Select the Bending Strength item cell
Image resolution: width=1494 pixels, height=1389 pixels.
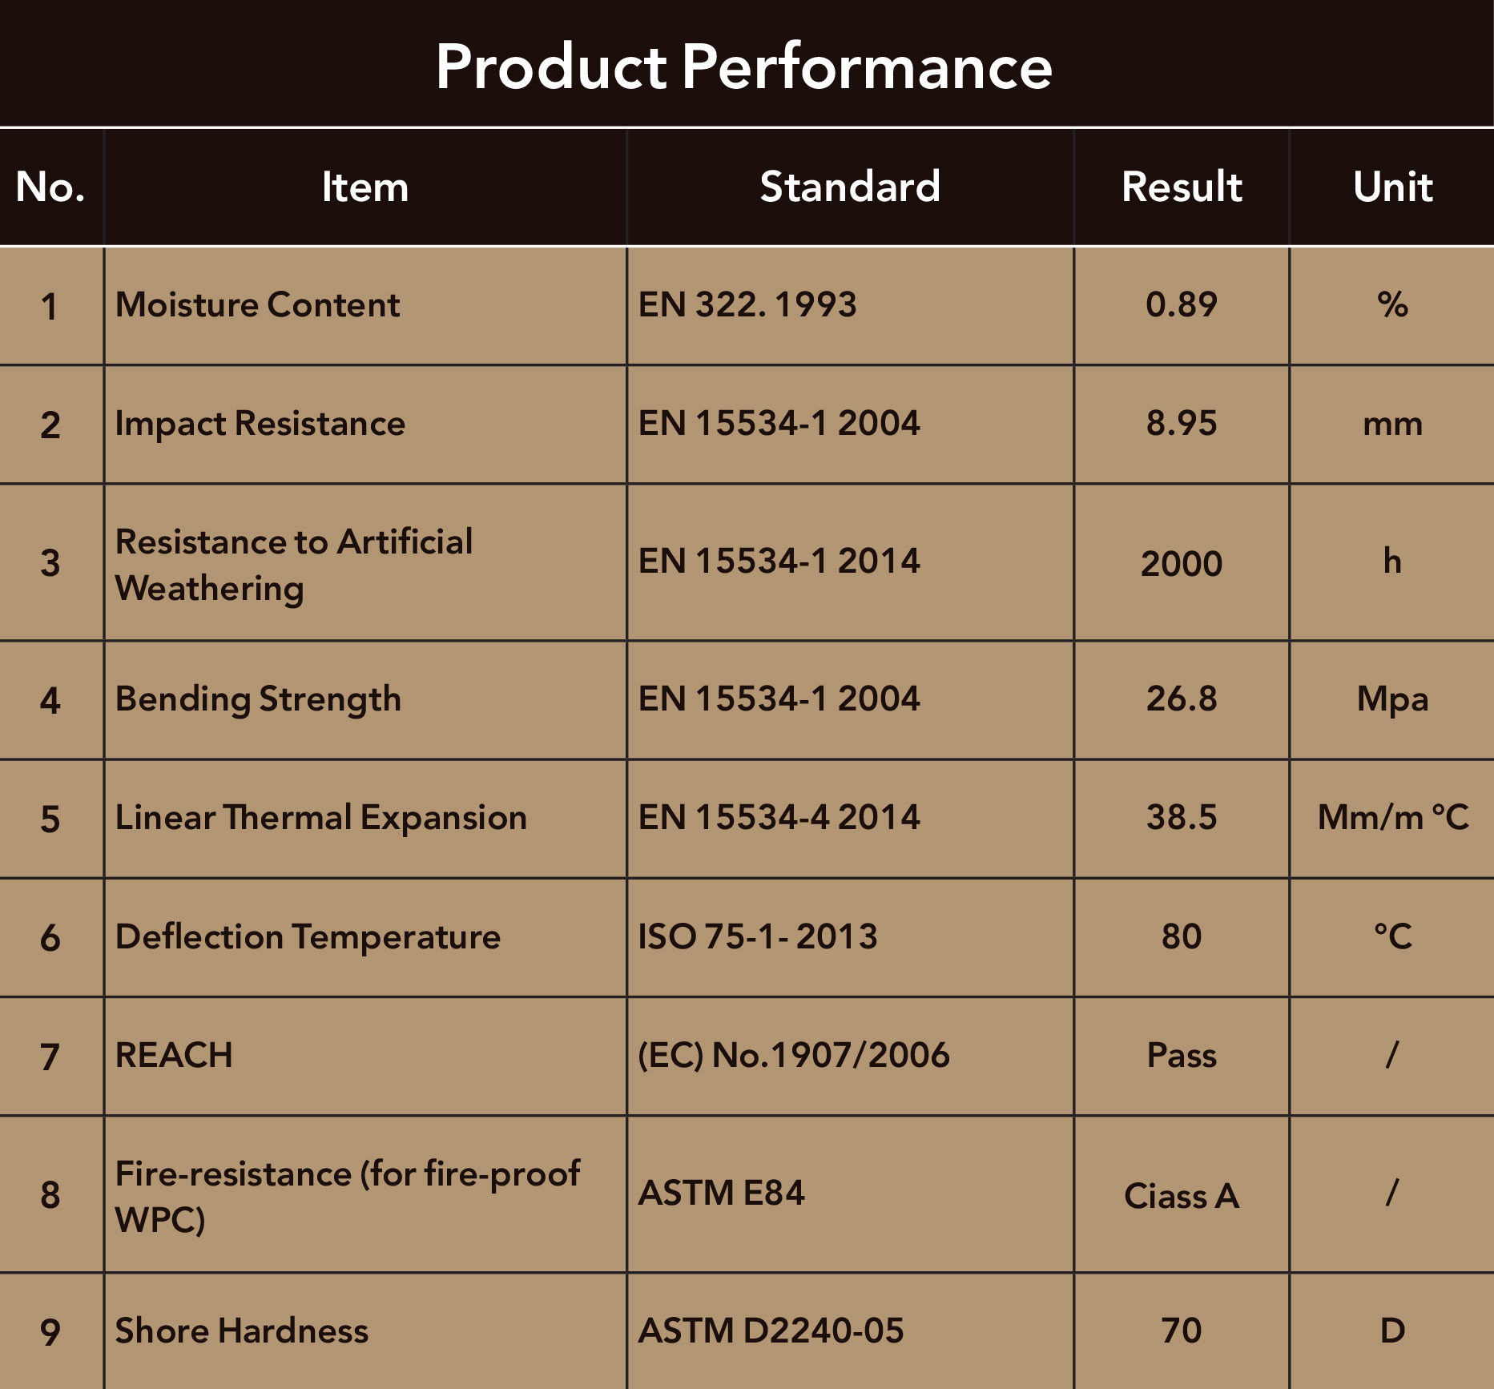[258, 699]
